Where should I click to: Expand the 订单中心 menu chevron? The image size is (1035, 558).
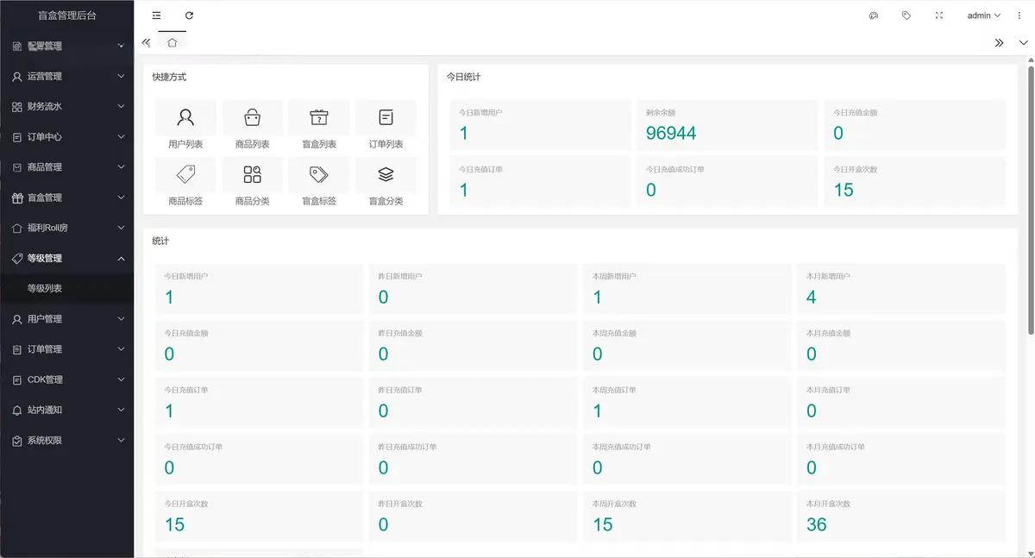pyautogui.click(x=121, y=137)
